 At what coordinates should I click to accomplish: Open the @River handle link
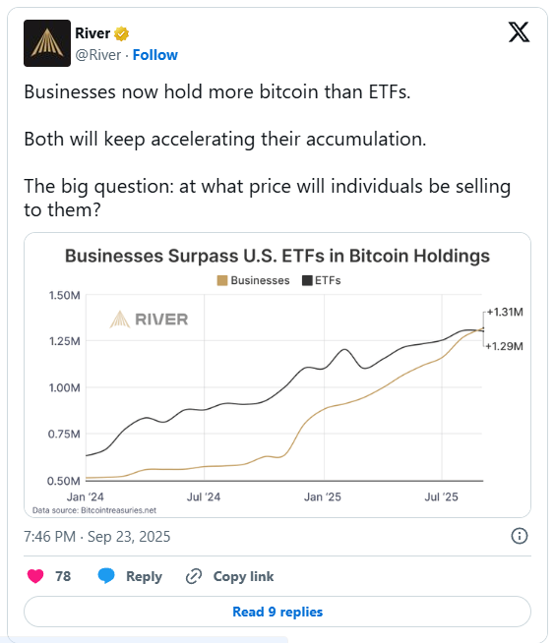98,55
